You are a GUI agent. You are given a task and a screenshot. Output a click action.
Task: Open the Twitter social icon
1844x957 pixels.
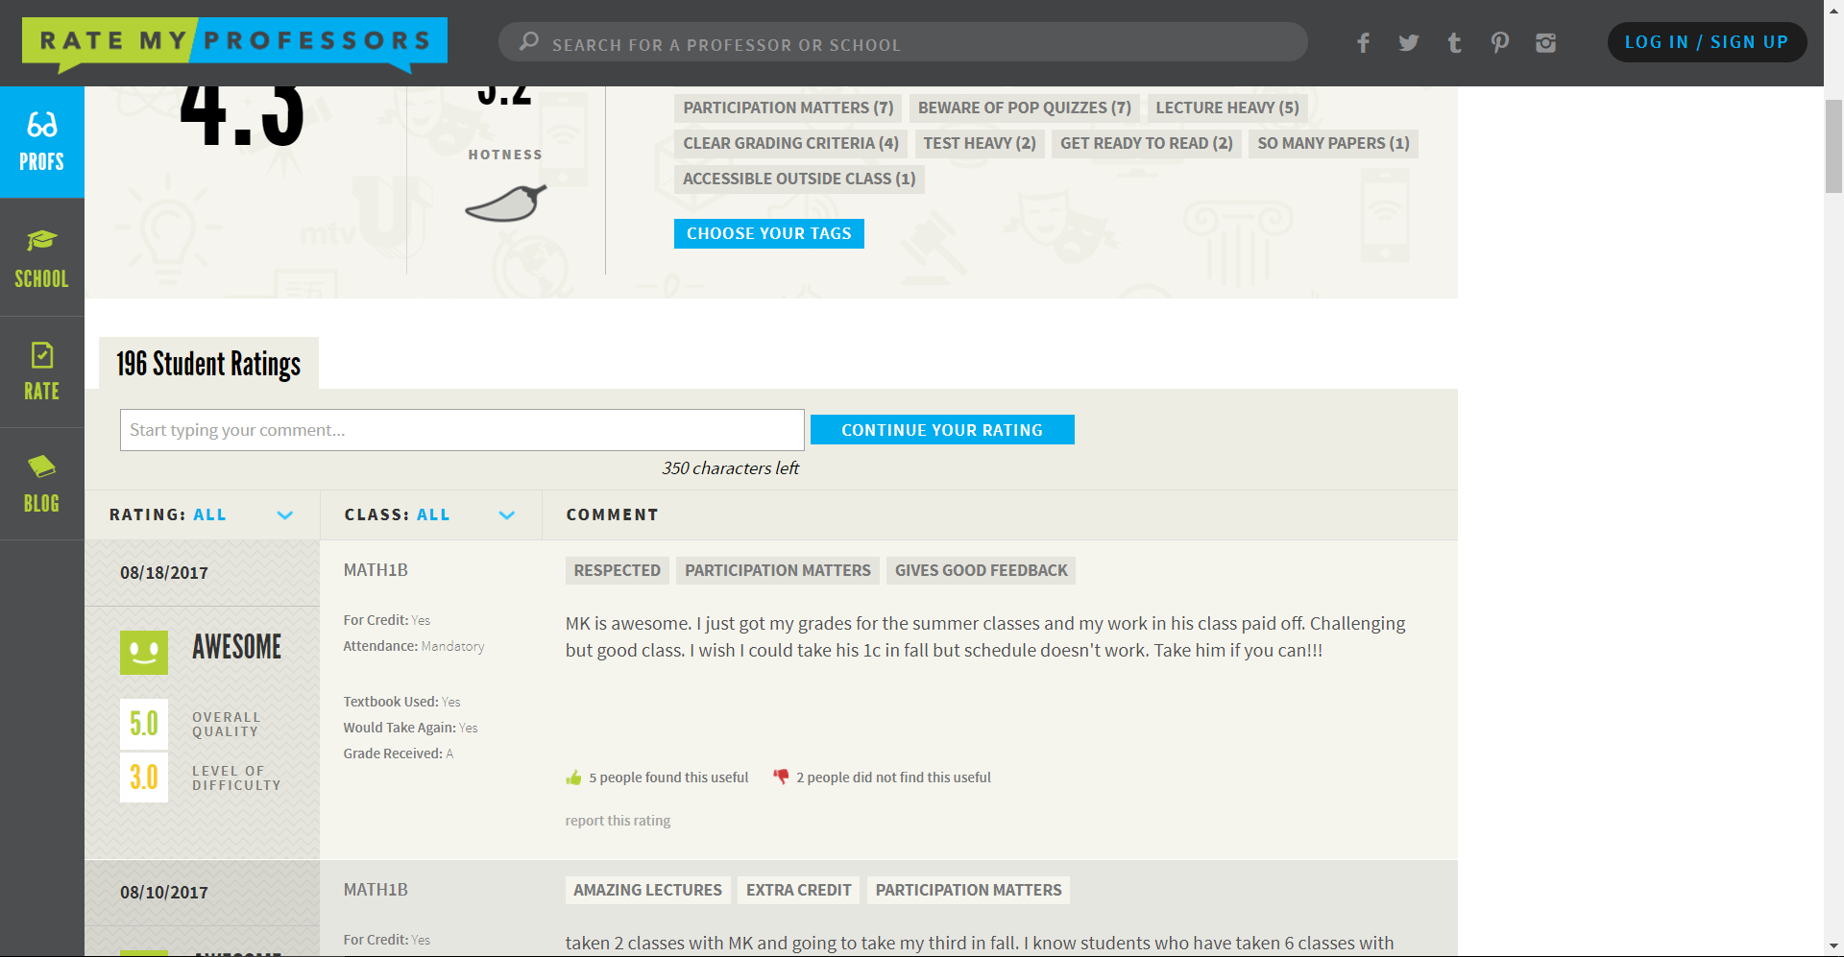pyautogui.click(x=1408, y=42)
